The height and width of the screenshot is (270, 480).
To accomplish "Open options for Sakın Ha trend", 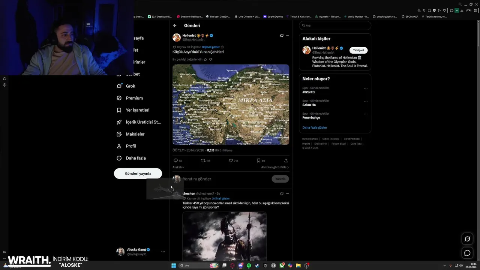I will 366,101.
